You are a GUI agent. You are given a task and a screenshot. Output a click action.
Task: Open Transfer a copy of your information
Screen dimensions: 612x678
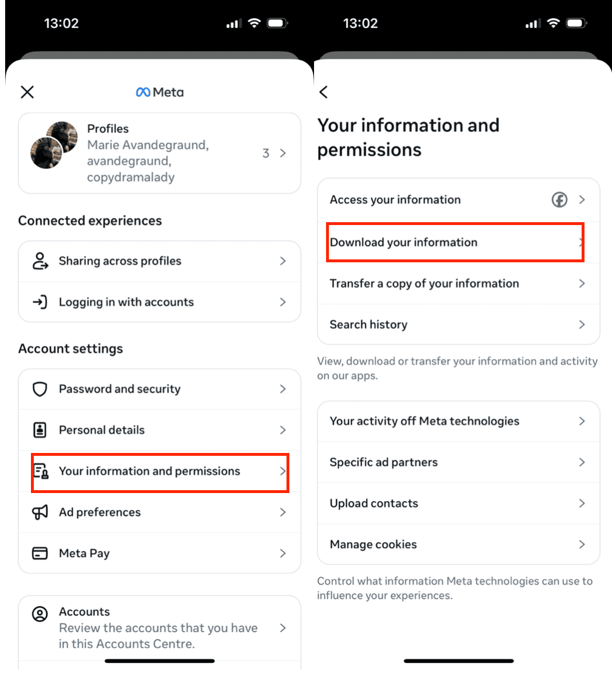pyautogui.click(x=459, y=283)
